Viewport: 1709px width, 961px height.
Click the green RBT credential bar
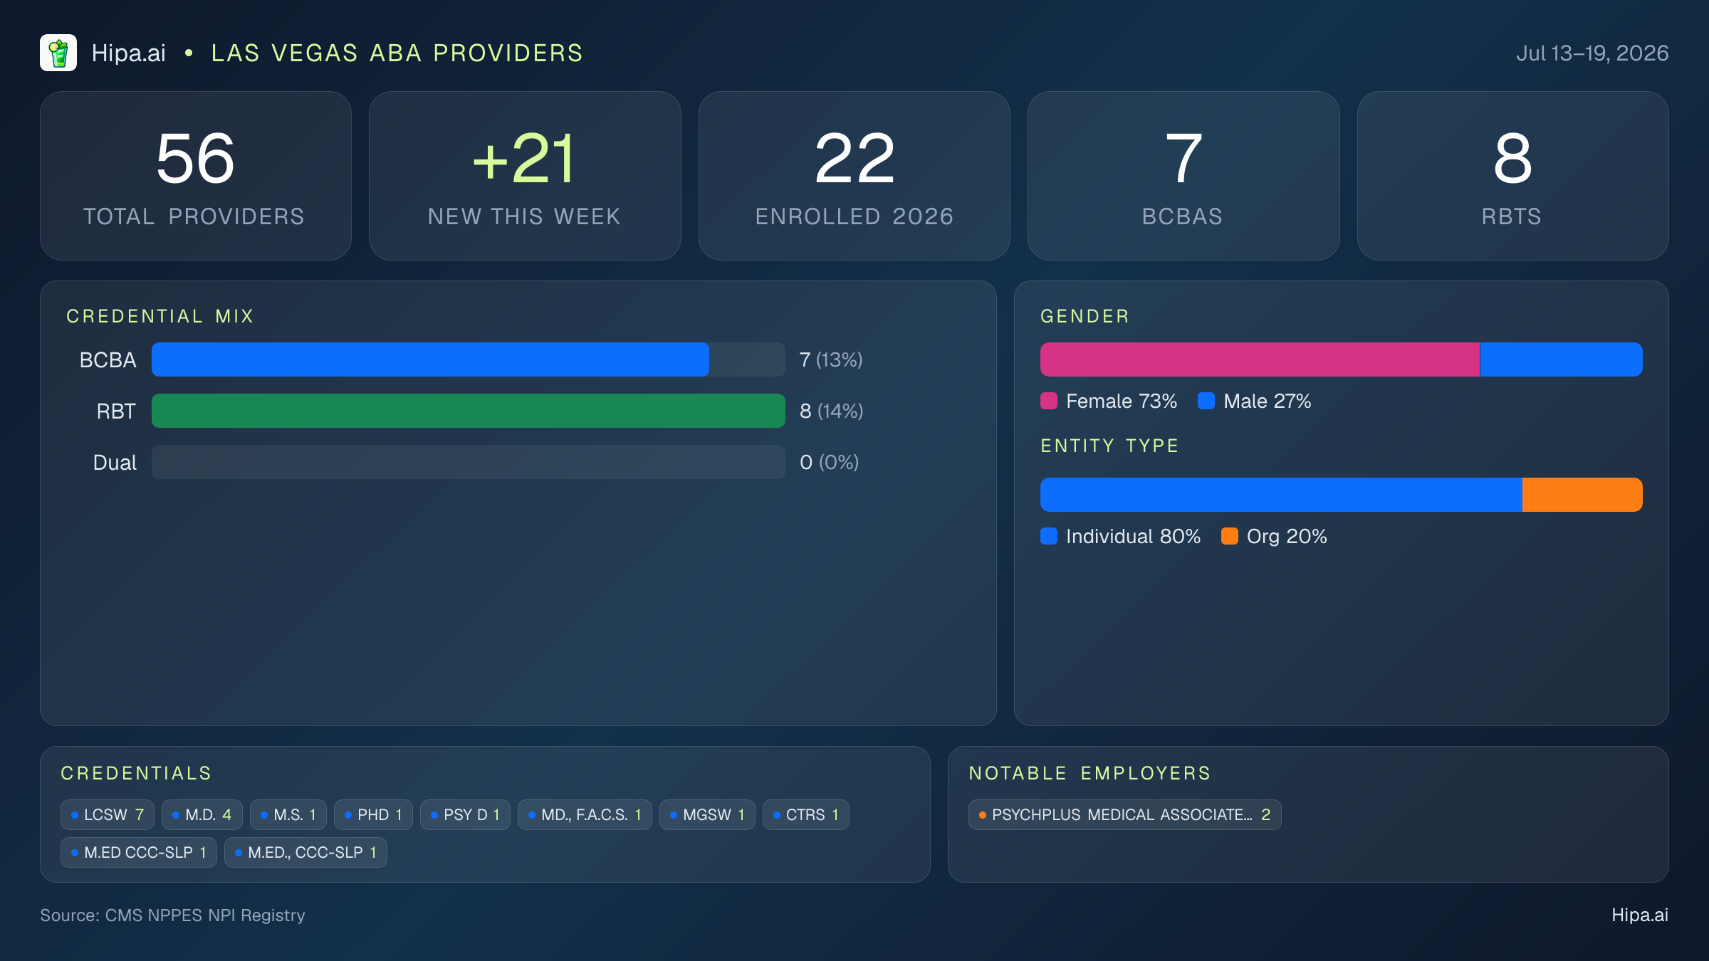click(x=469, y=411)
